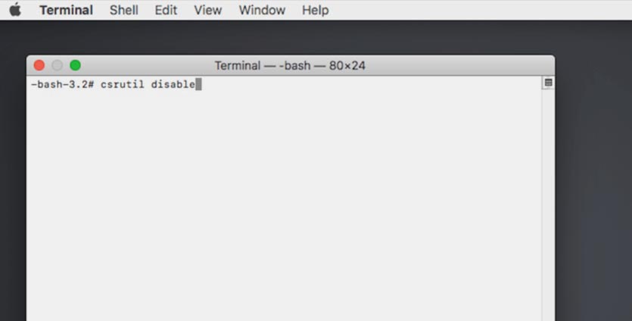Click the gray block cursor after disable
Screen dimensions: 632x321
coord(198,84)
